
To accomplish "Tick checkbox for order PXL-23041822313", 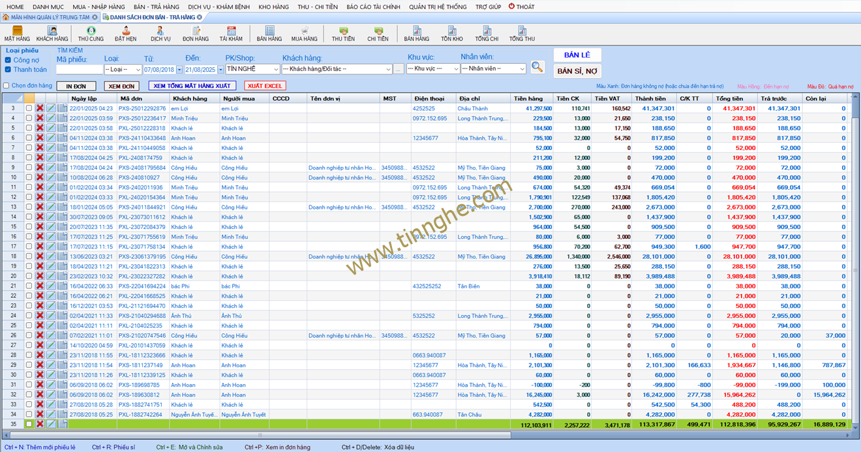I will [29, 266].
